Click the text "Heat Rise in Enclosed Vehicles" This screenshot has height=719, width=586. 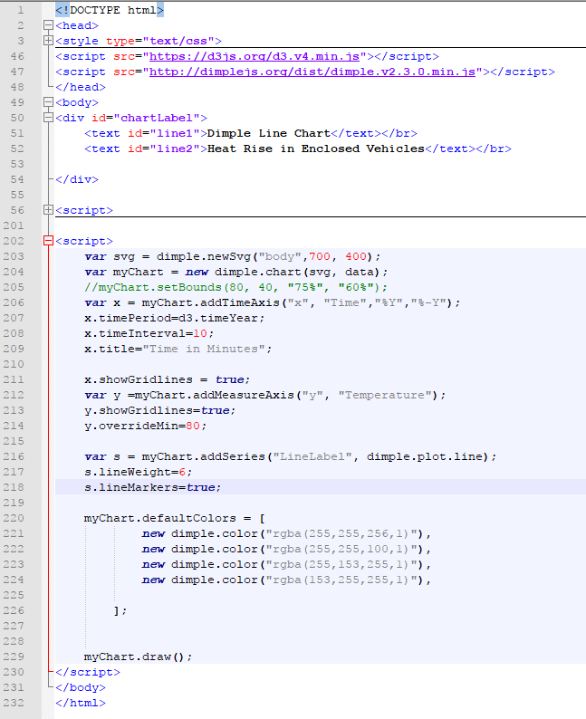pos(316,149)
